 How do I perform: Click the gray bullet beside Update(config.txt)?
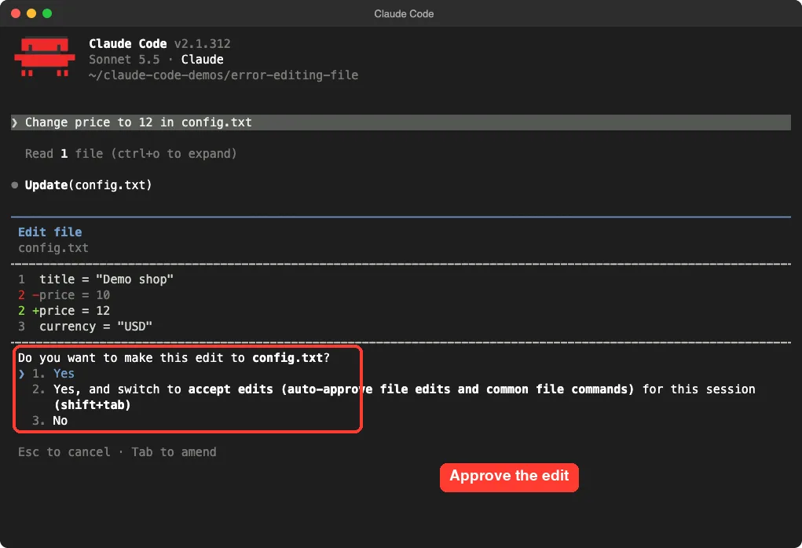point(15,185)
